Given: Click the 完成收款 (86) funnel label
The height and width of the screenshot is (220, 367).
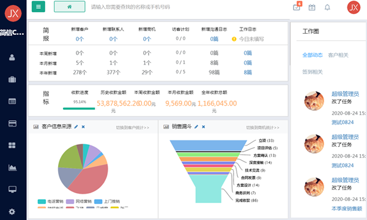Looking at the screenshot, I should pyautogui.click(x=247, y=200).
